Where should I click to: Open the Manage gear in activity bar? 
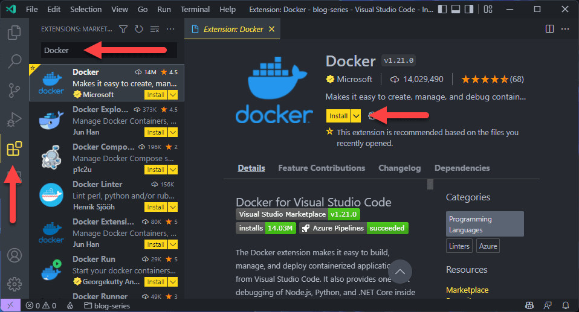[15, 284]
